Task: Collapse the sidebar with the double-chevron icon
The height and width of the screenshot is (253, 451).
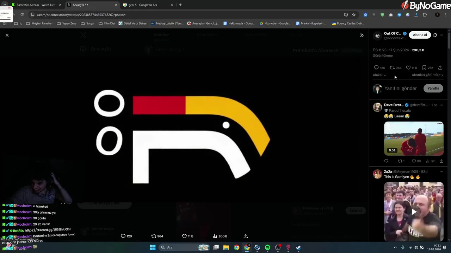Action: (362, 35)
